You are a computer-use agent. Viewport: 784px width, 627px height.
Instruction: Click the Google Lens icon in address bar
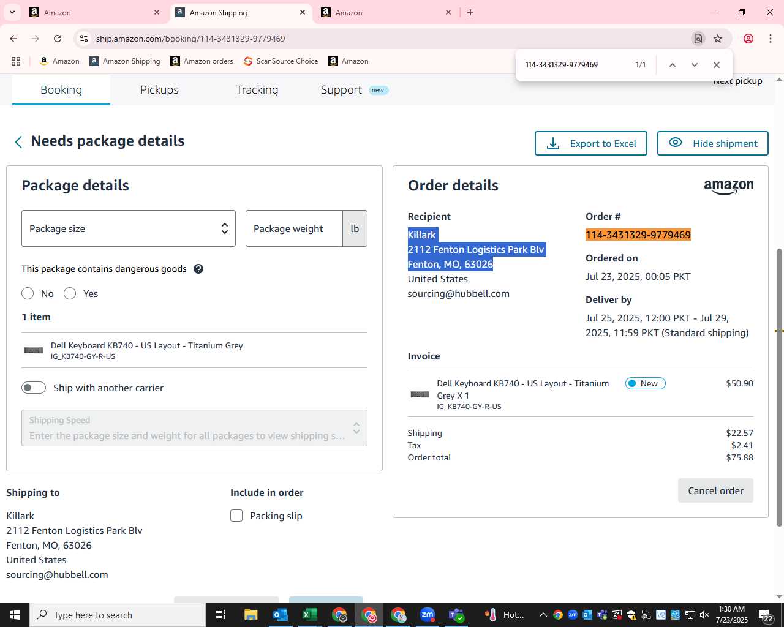(x=698, y=39)
